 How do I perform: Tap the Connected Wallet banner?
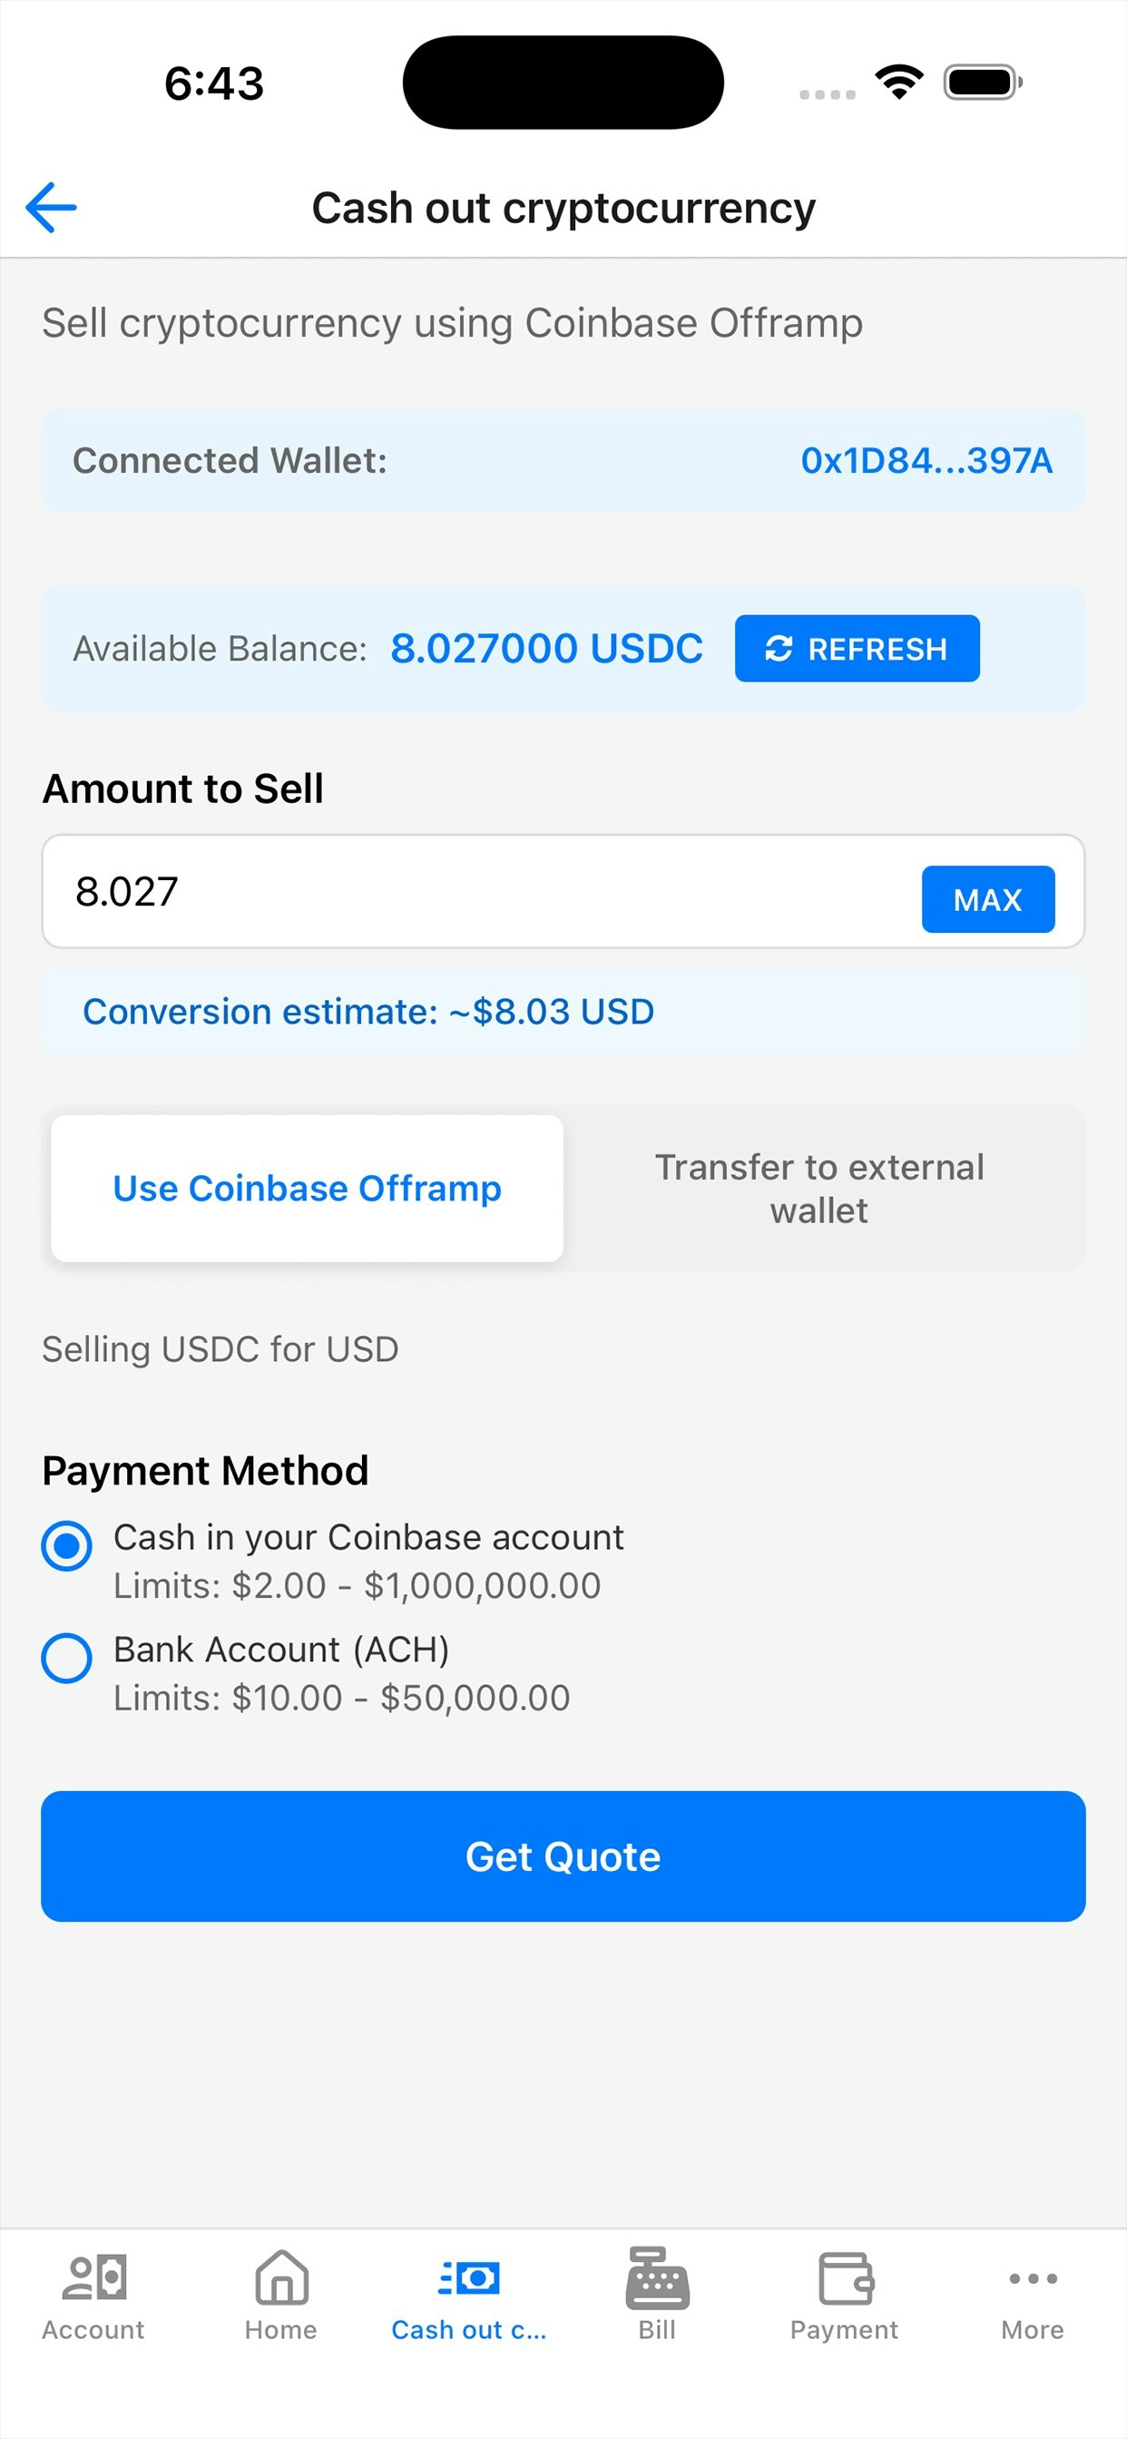(x=563, y=461)
